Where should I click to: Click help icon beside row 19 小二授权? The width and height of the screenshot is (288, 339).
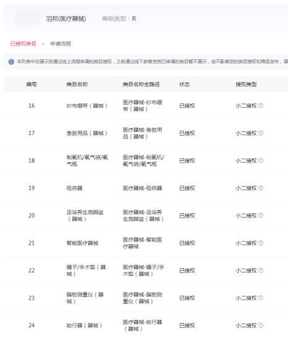coord(261,188)
